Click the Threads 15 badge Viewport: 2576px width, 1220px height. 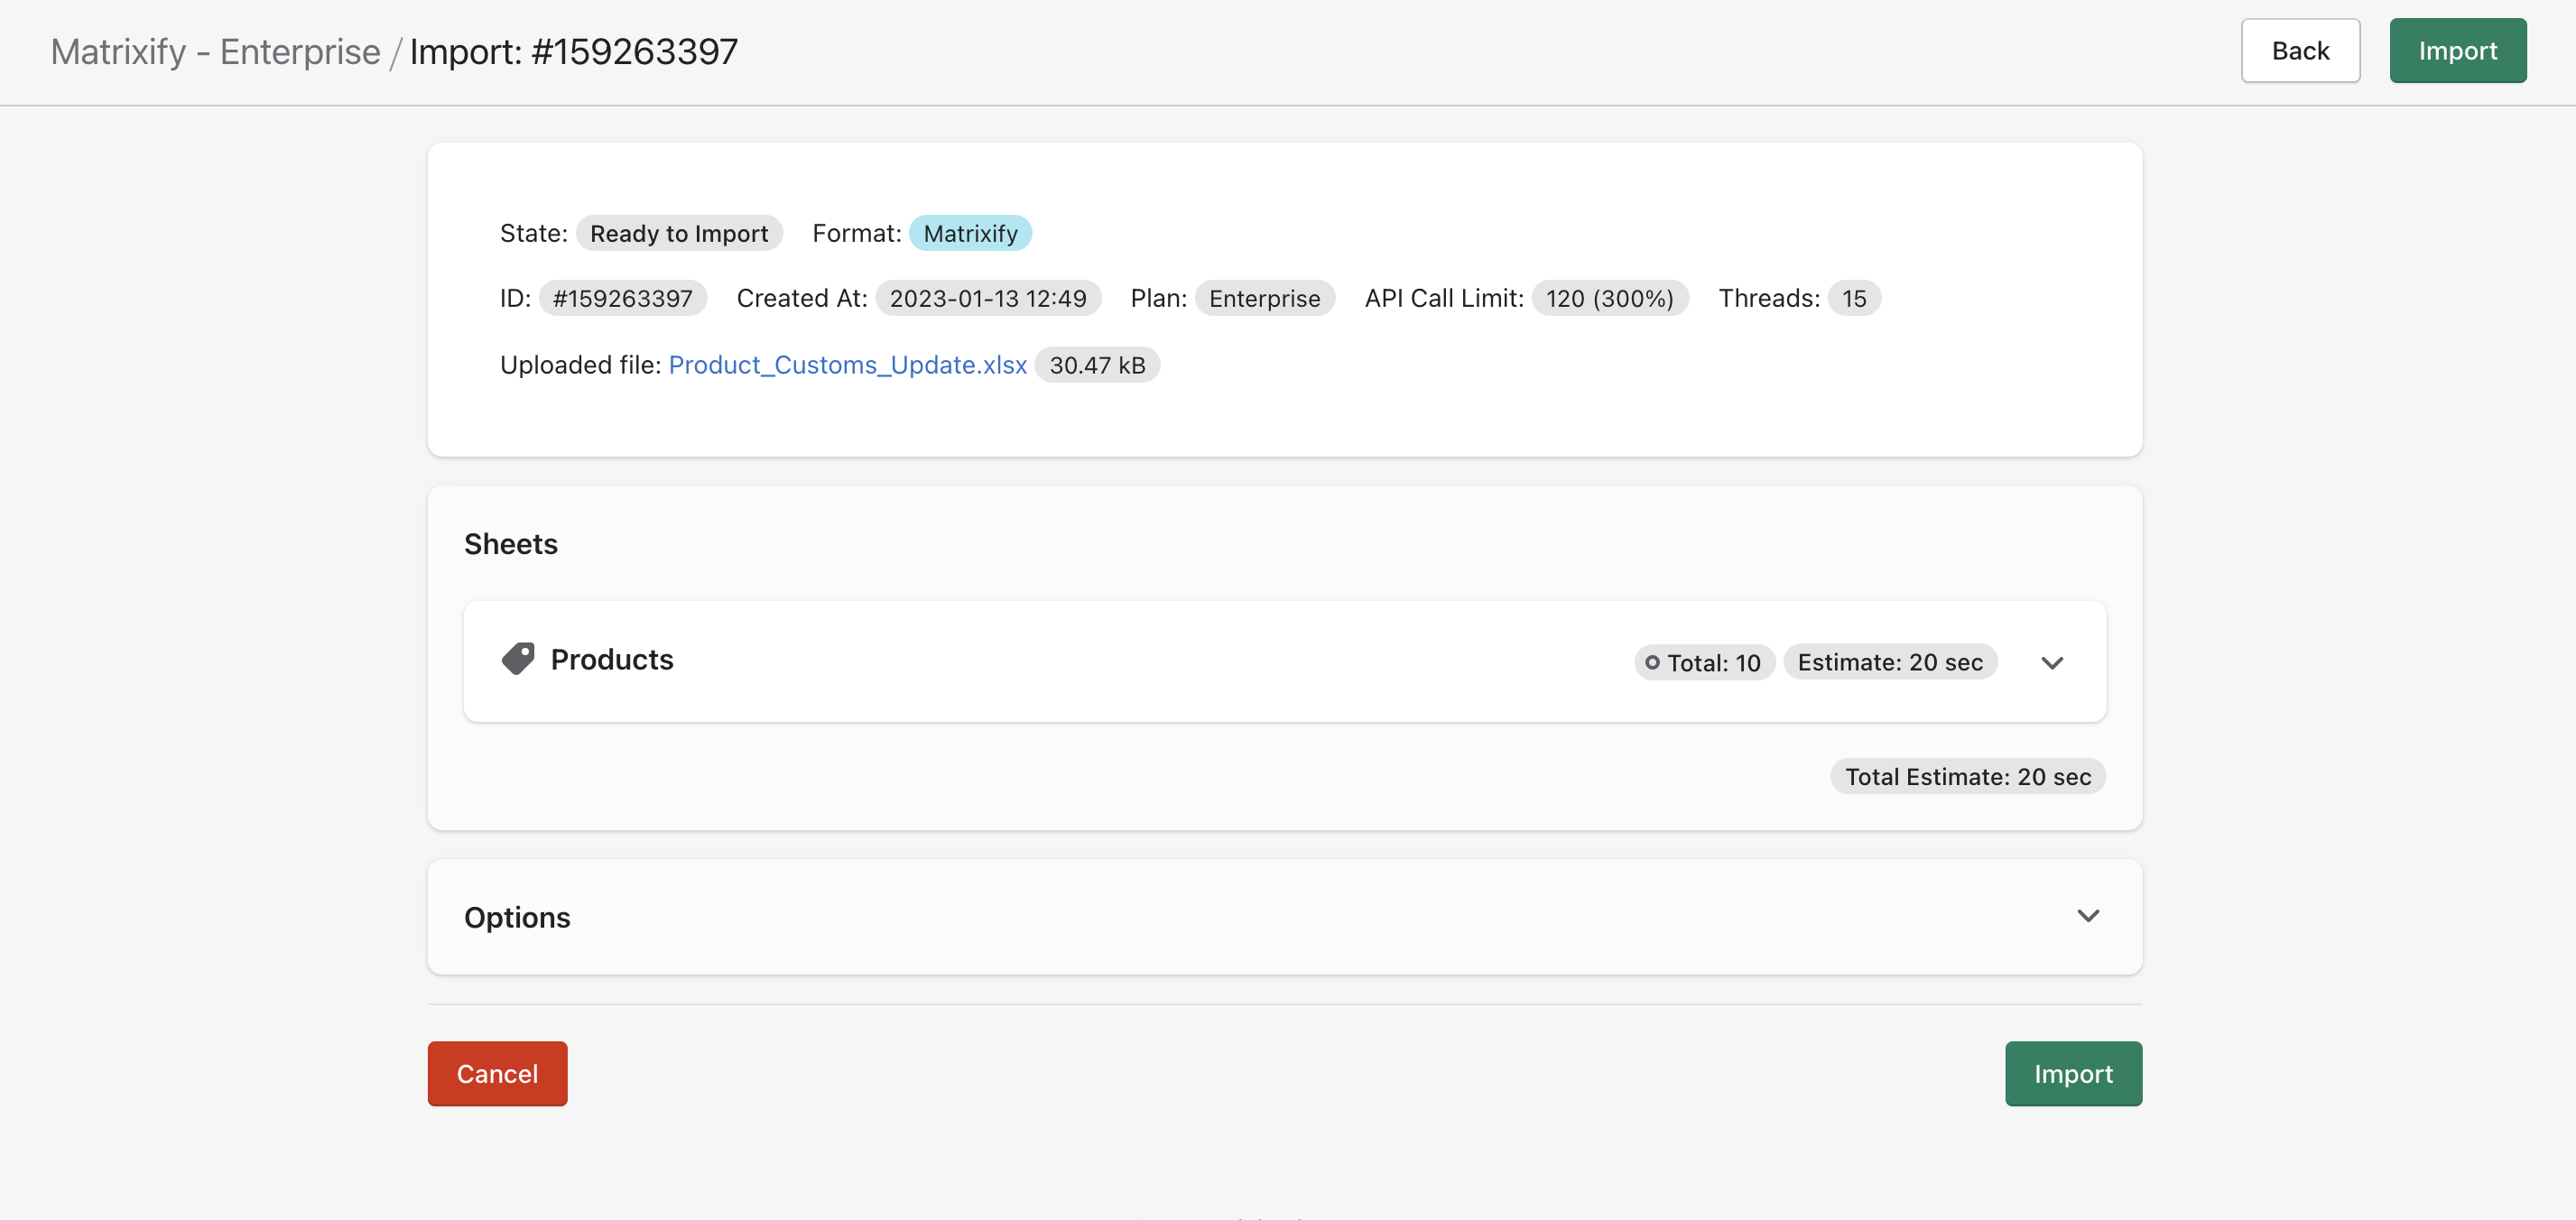coord(1852,297)
